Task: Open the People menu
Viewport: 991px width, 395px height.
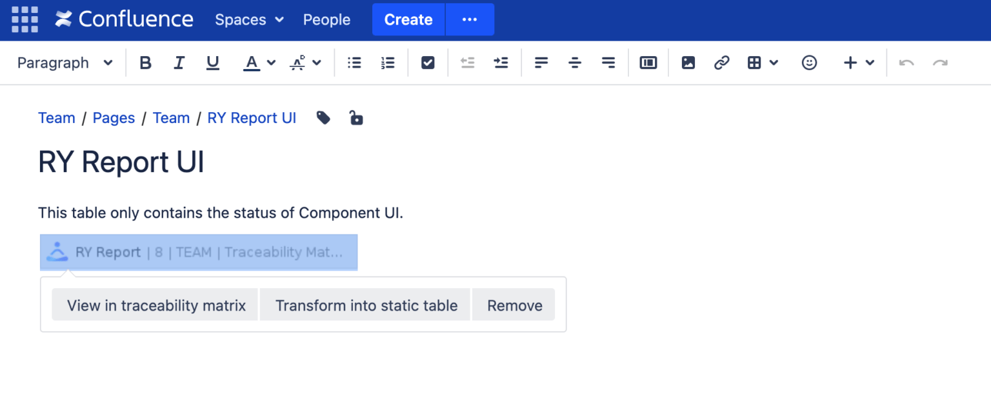Action: pyautogui.click(x=326, y=20)
